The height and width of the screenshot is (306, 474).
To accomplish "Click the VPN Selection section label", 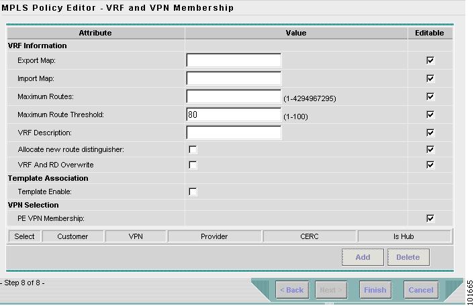I will [34, 205].
